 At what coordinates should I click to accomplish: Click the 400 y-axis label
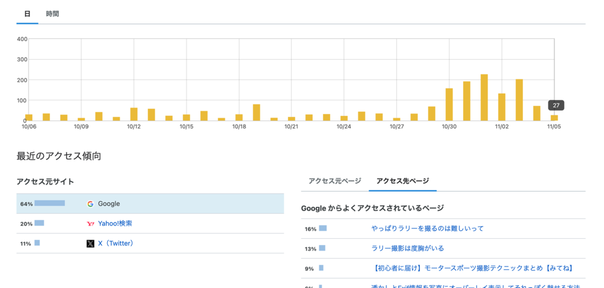click(22, 39)
